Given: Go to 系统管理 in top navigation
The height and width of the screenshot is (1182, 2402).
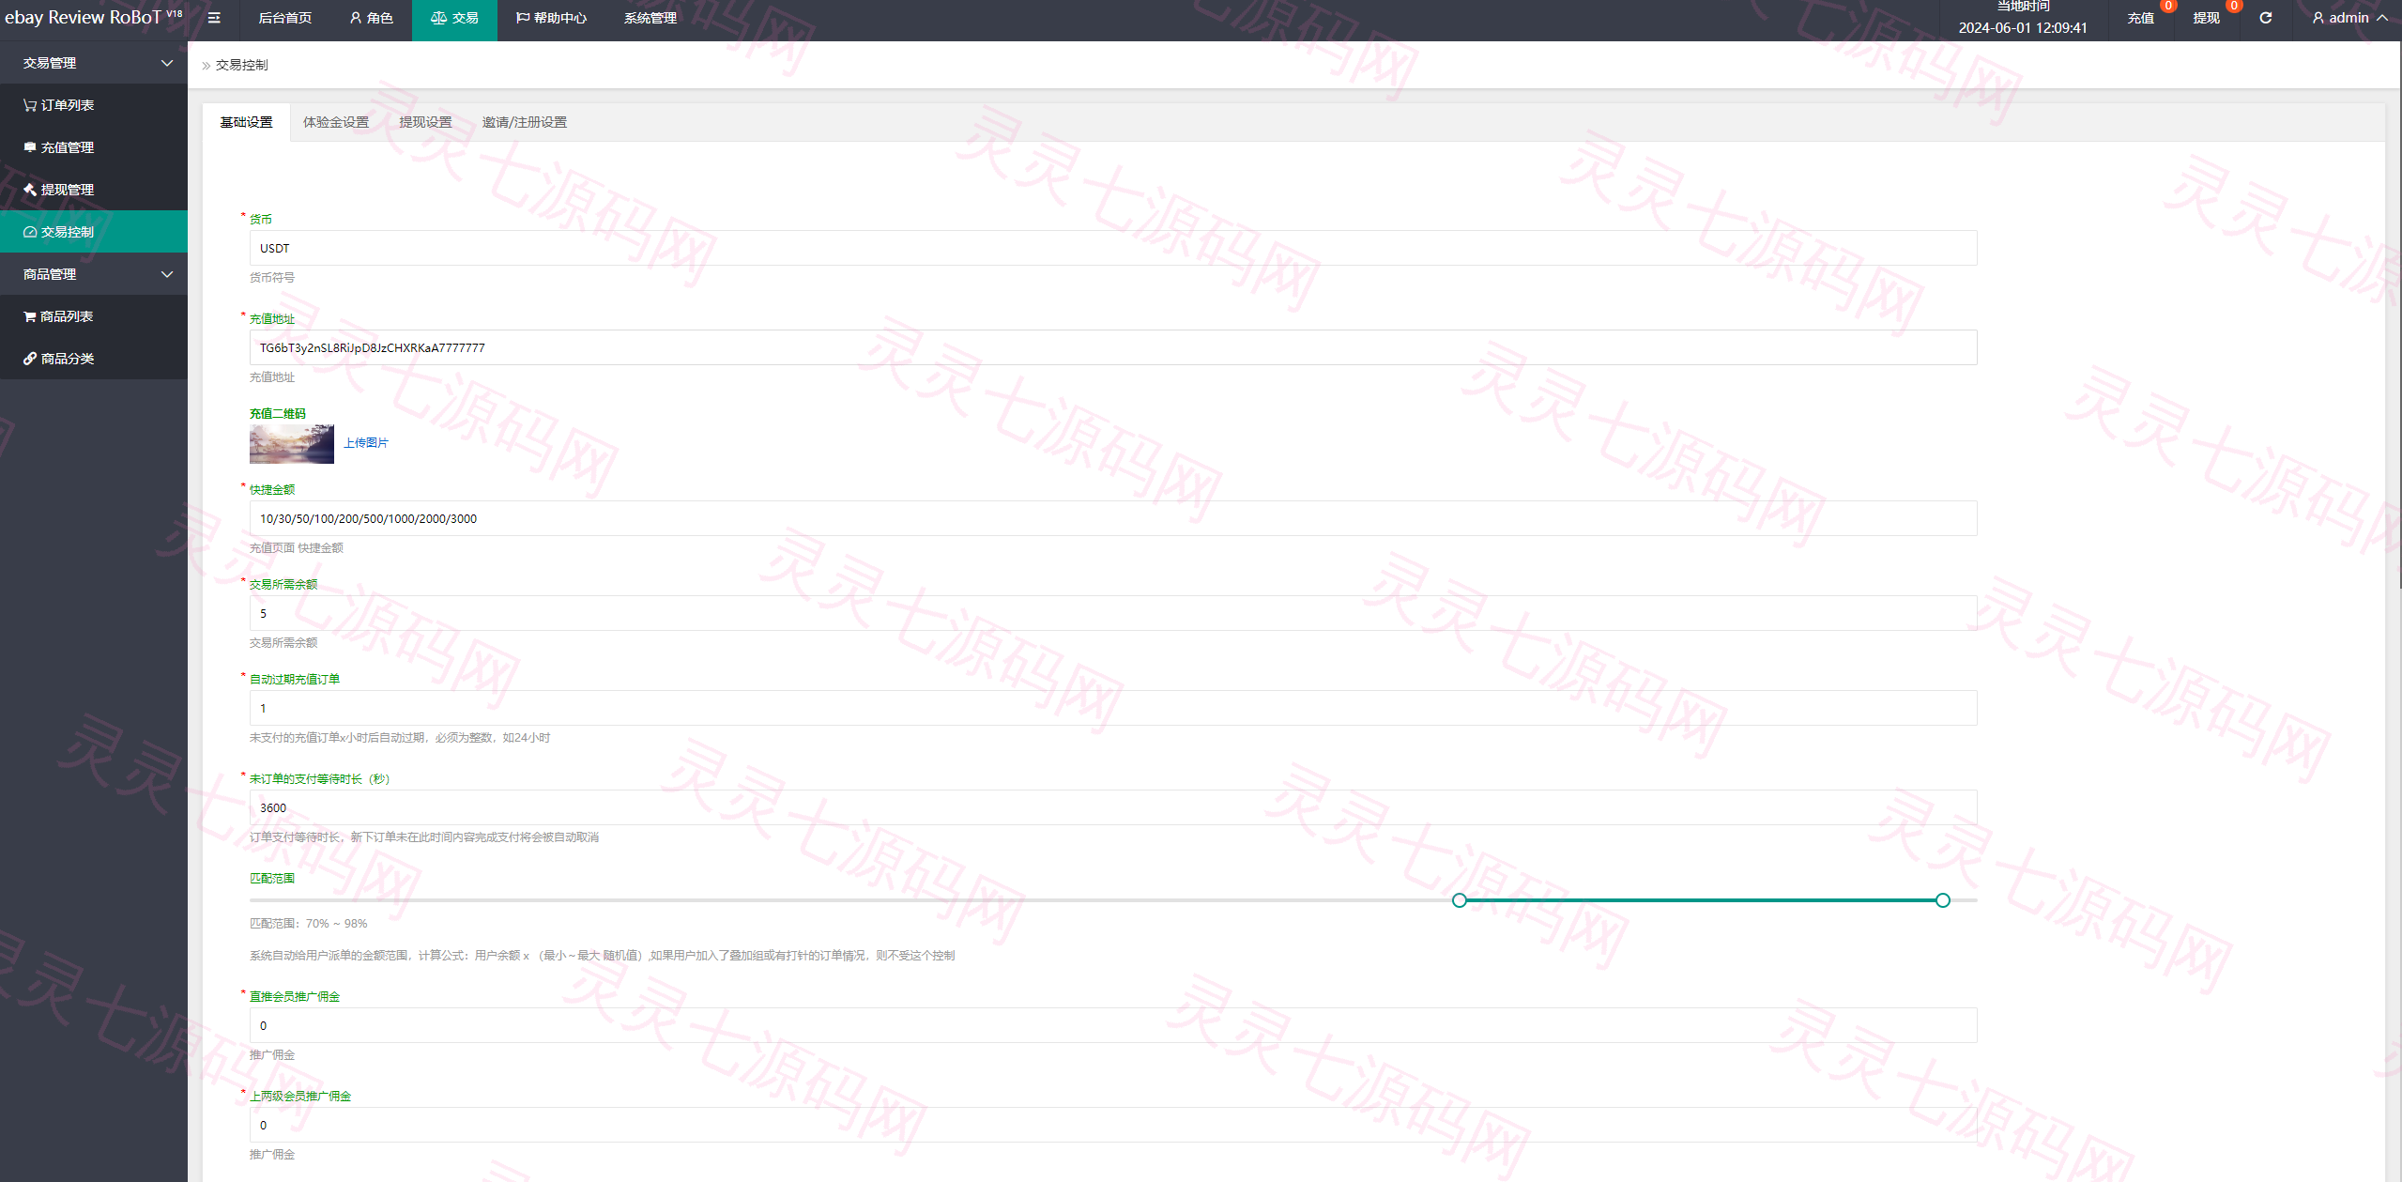Looking at the screenshot, I should tap(650, 18).
